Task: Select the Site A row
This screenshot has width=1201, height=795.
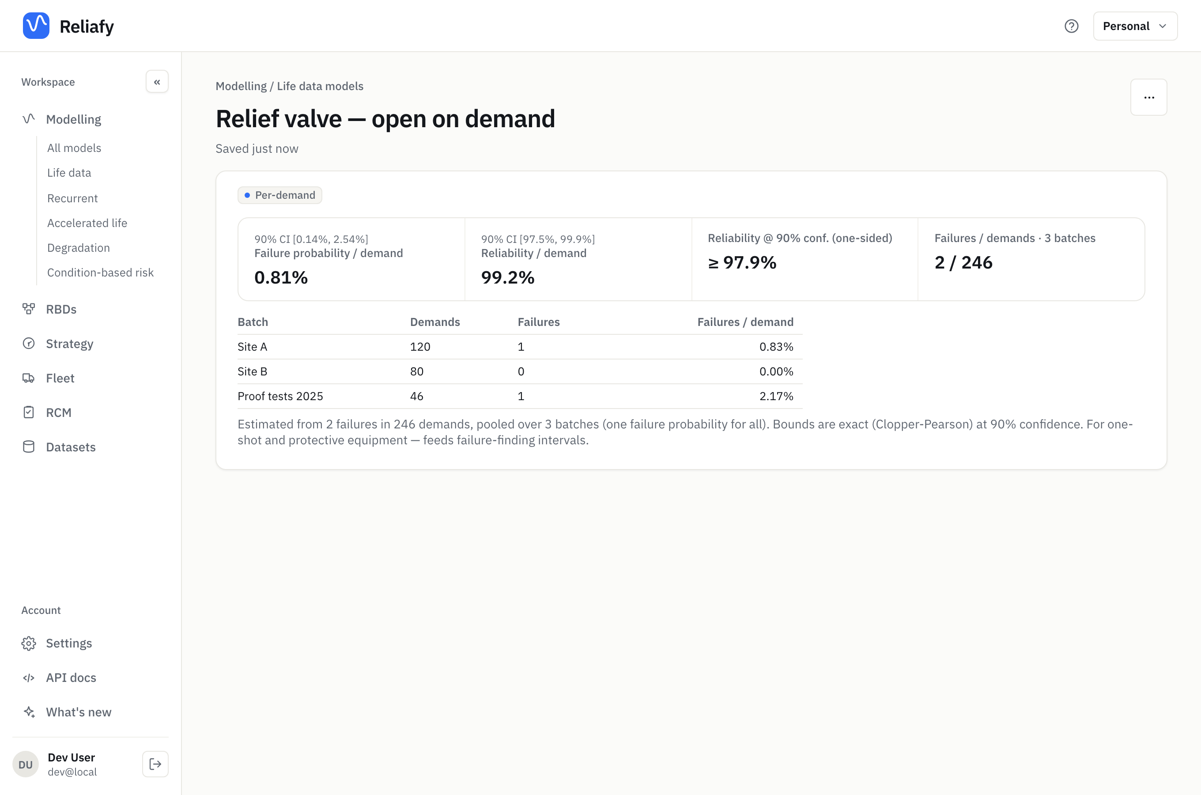Action: pos(520,347)
